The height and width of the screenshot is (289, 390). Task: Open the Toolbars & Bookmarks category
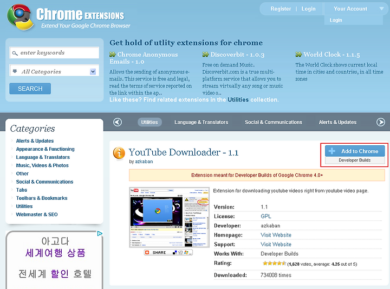(x=42, y=198)
